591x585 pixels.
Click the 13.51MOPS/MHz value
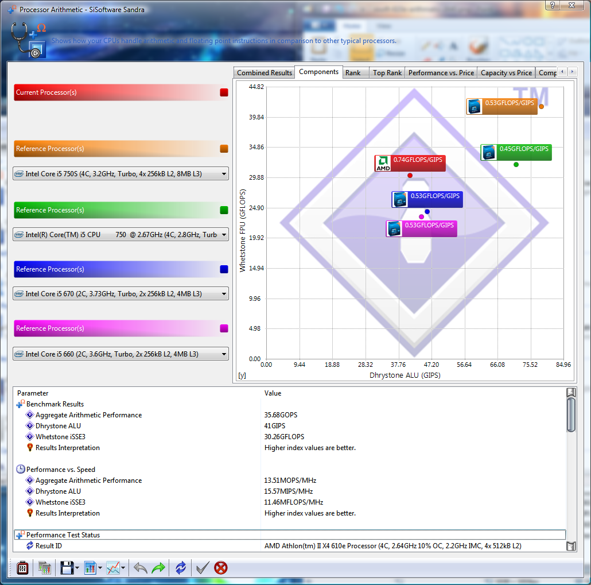click(x=290, y=480)
